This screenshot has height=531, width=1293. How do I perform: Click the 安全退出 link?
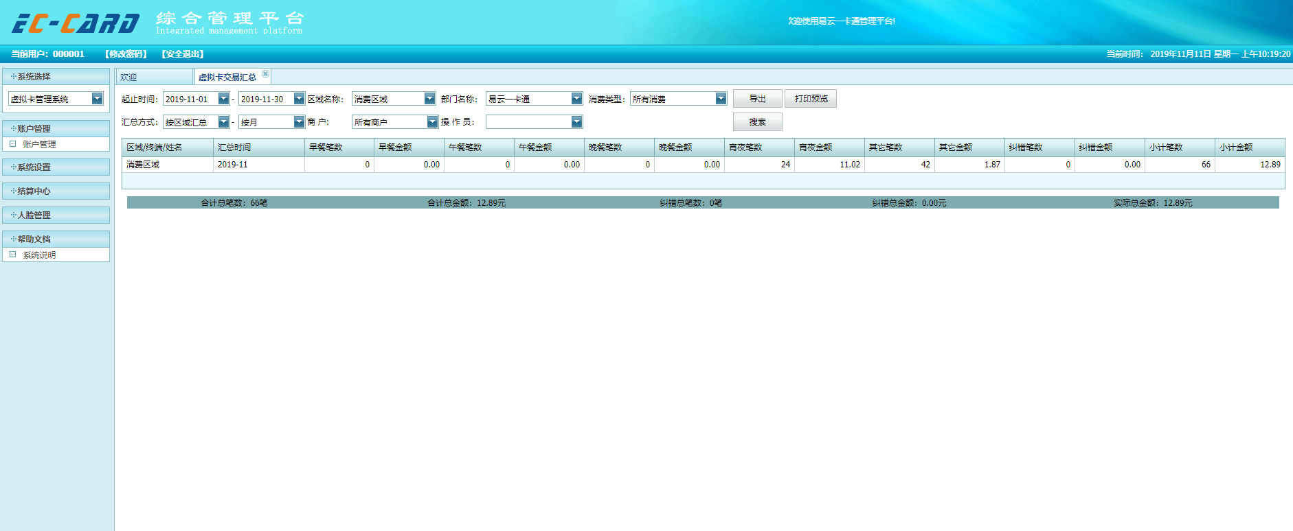click(x=183, y=54)
